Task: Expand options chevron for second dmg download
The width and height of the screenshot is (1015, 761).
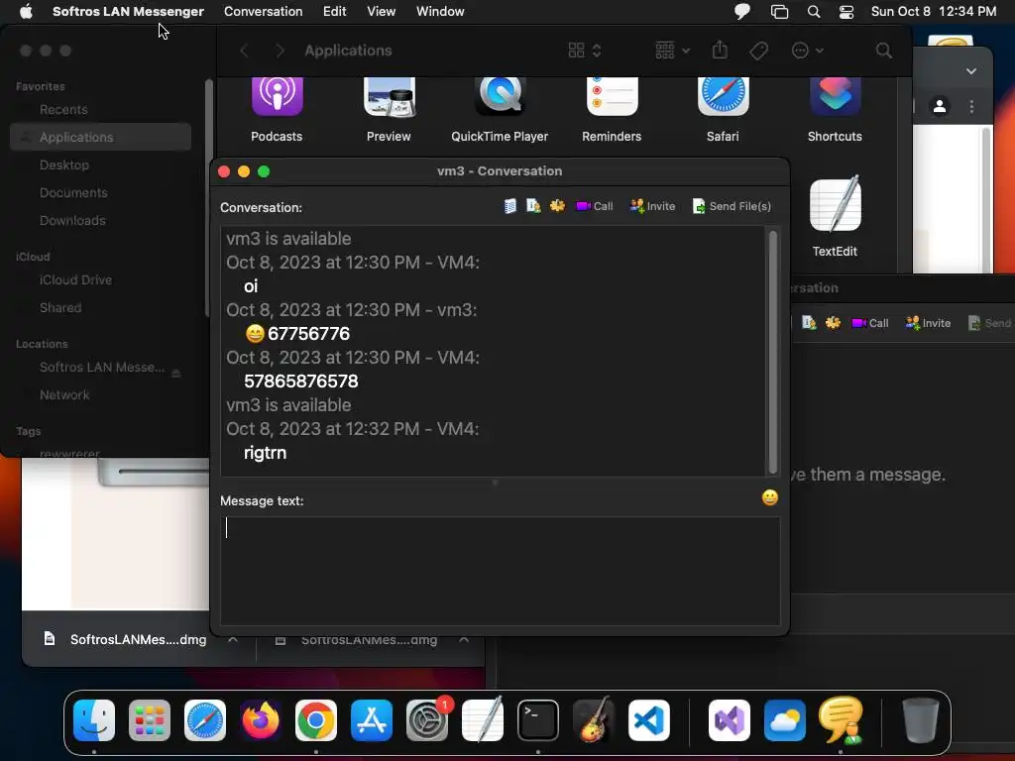Action: tap(464, 639)
